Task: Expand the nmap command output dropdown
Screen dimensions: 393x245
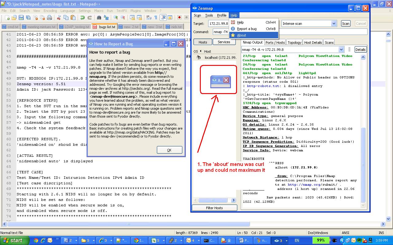Action: point(341,50)
